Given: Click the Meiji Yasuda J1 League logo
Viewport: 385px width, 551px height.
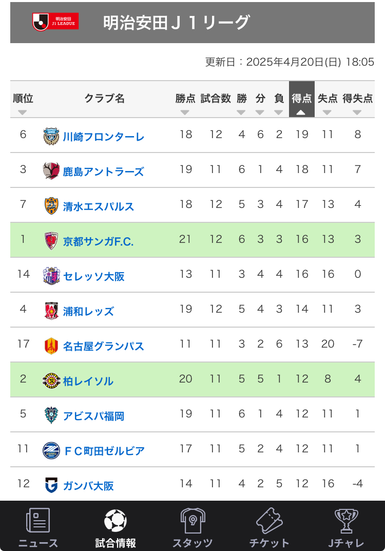Looking at the screenshot, I should click(55, 22).
